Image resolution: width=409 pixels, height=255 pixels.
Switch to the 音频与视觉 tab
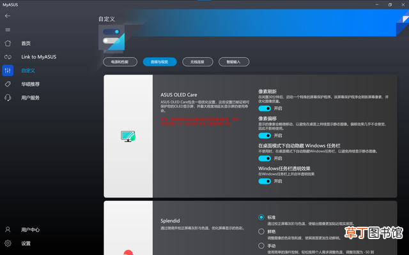160,62
